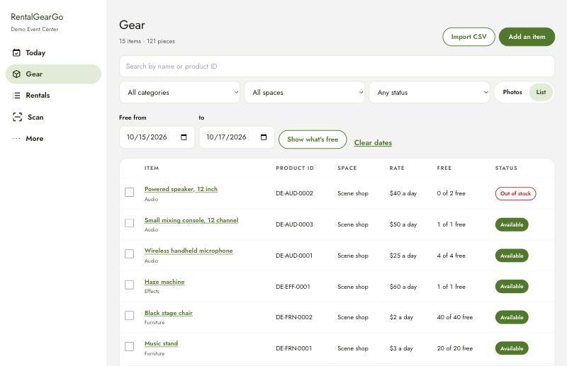Screen dimensions: 567x366
Task: Click product ID DE-FRN-0002
Action: [294, 317]
